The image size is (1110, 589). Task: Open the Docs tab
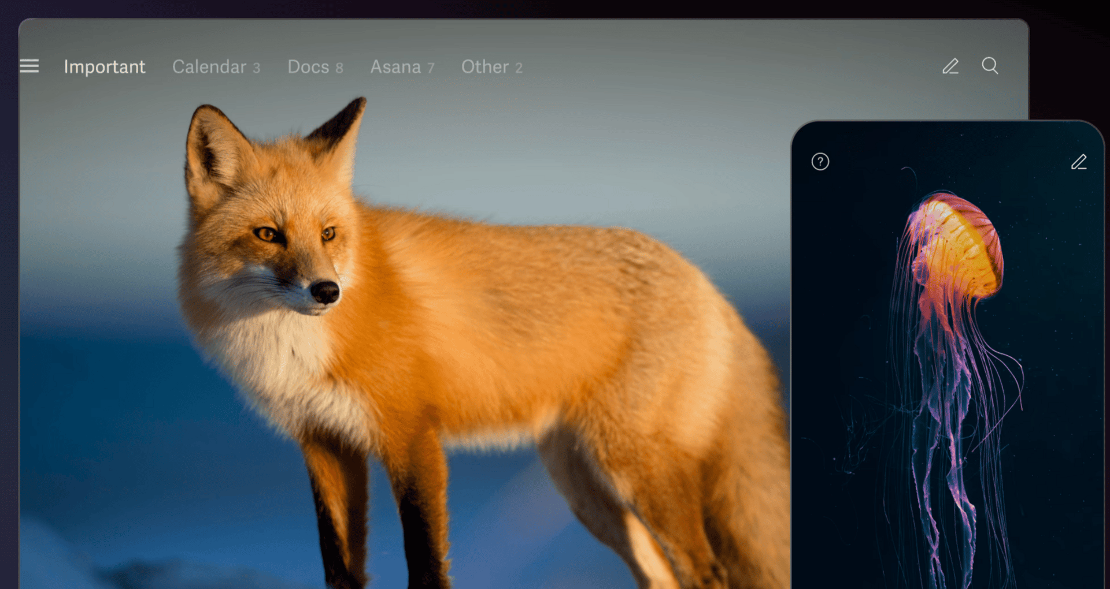pyautogui.click(x=316, y=67)
